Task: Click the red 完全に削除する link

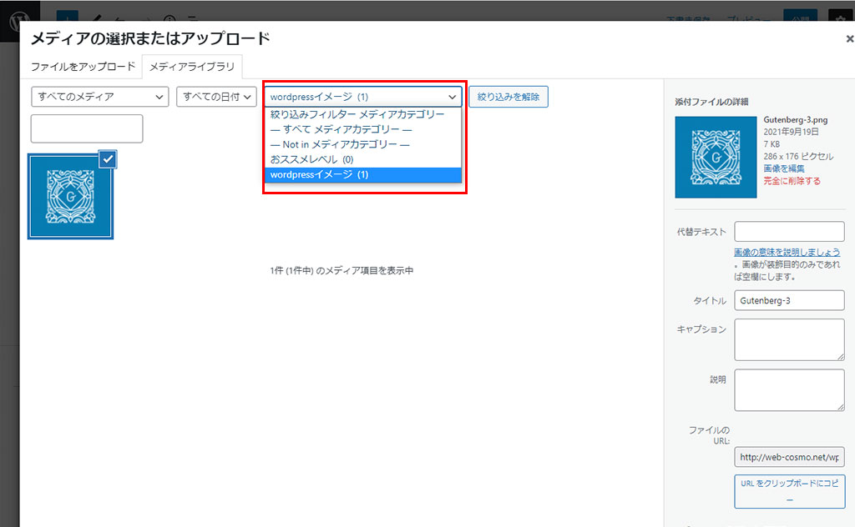Action: [792, 181]
